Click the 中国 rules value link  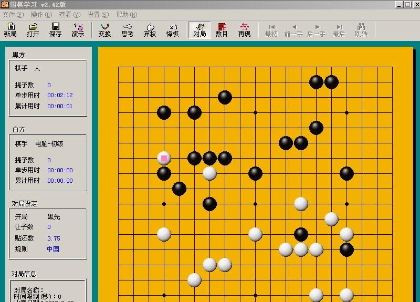tap(52, 249)
